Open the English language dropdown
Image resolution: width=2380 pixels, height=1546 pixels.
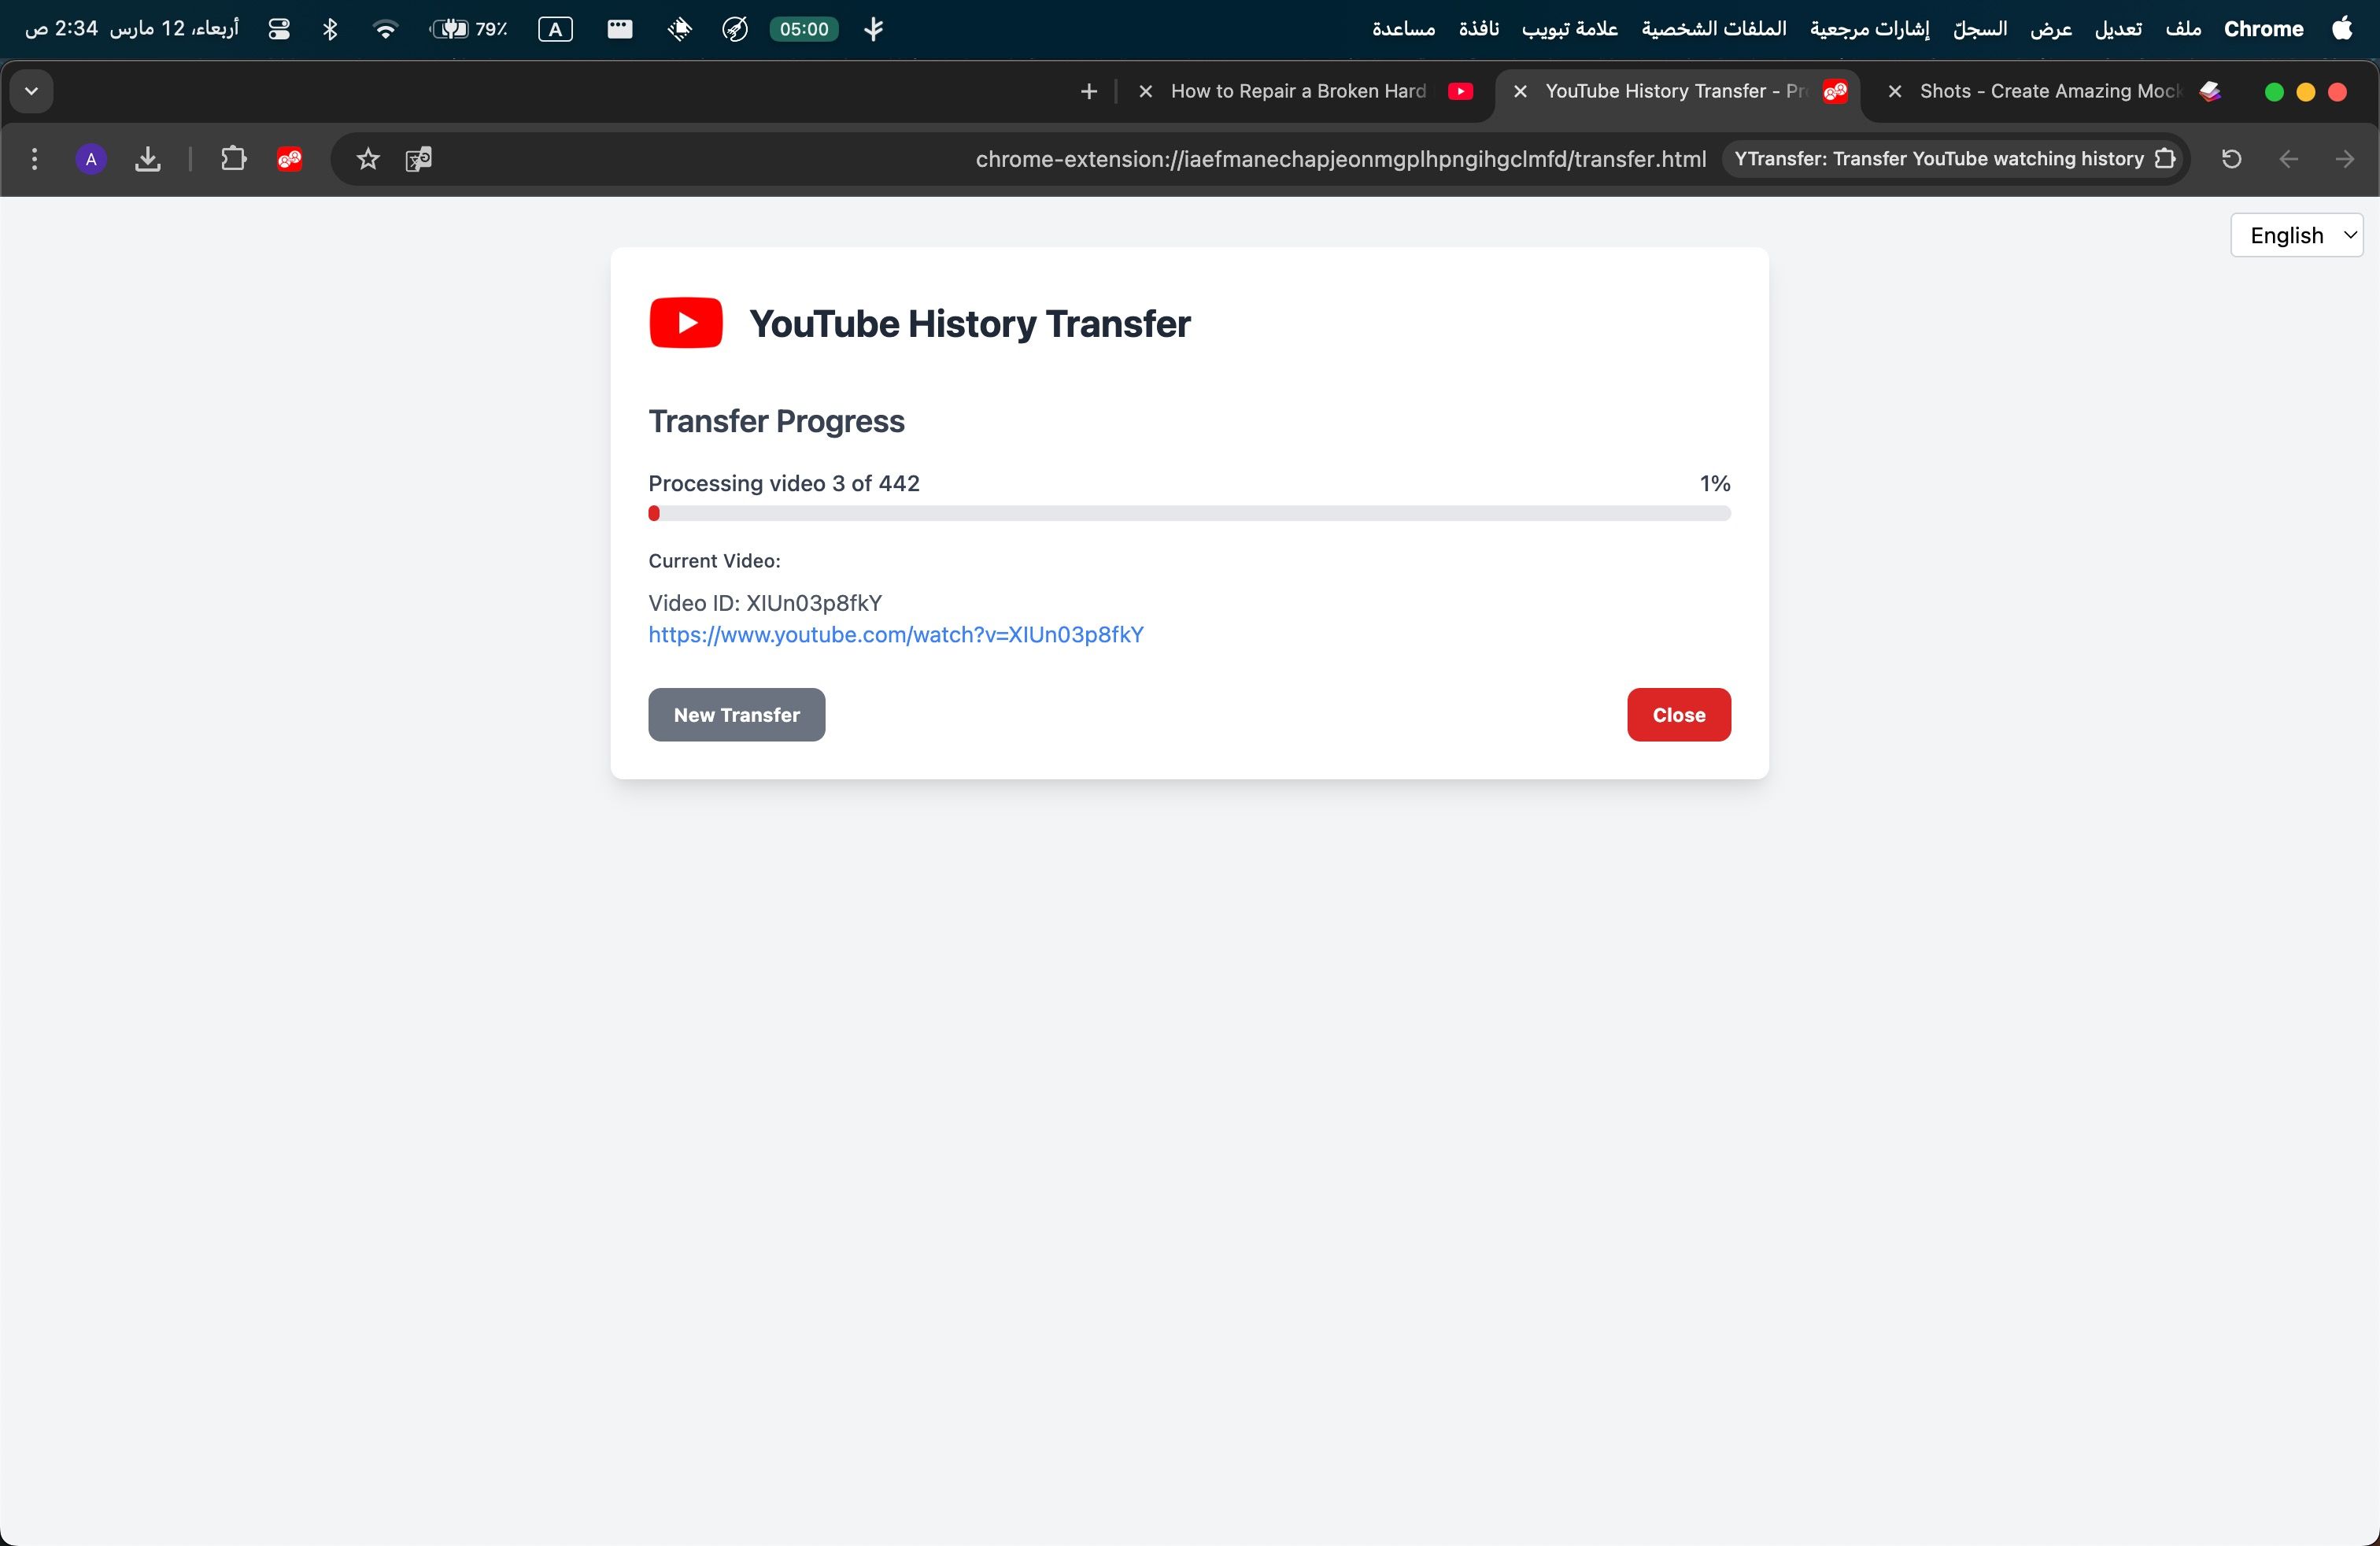coord(2296,235)
